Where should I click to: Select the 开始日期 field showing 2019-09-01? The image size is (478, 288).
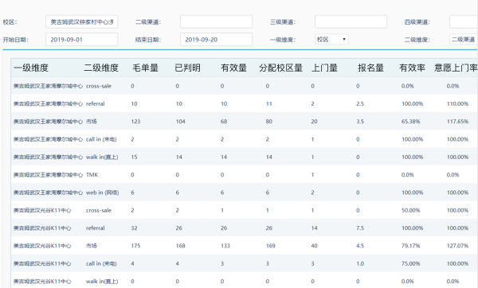[x=82, y=40]
